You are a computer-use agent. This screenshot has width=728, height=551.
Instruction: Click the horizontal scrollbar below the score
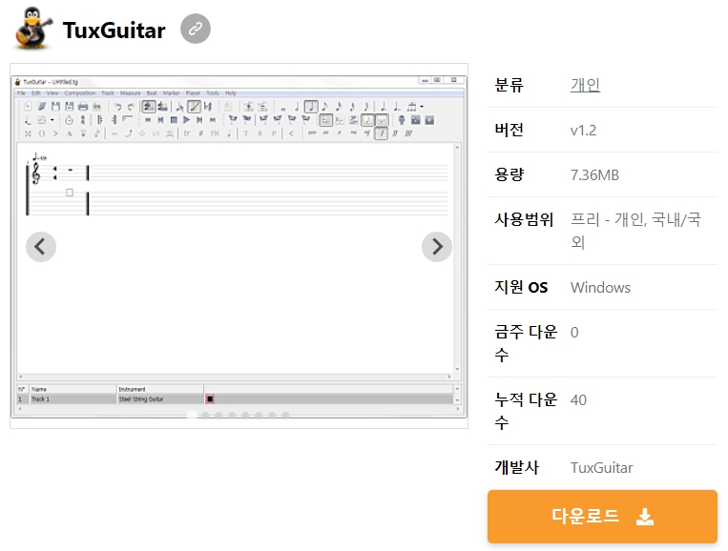point(235,377)
